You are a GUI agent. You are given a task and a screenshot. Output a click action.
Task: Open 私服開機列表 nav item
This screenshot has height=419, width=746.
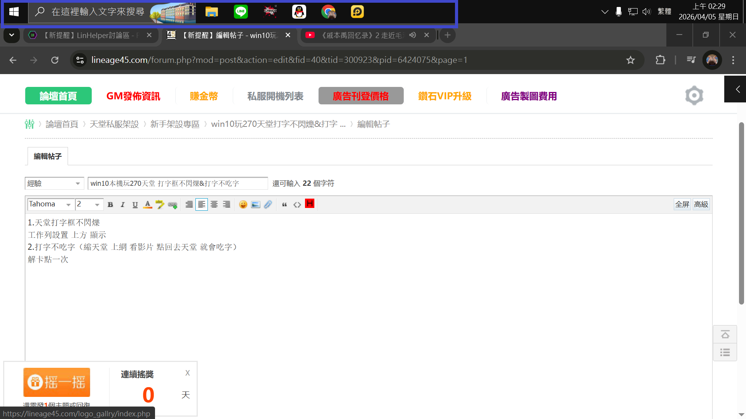tap(275, 96)
